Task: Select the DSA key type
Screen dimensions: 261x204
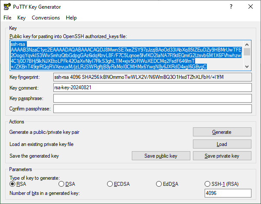Action: pos(67,184)
